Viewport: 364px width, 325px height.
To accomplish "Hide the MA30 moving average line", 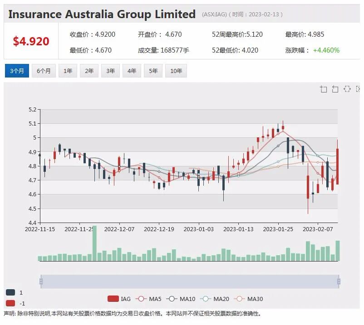I will tap(249, 299).
